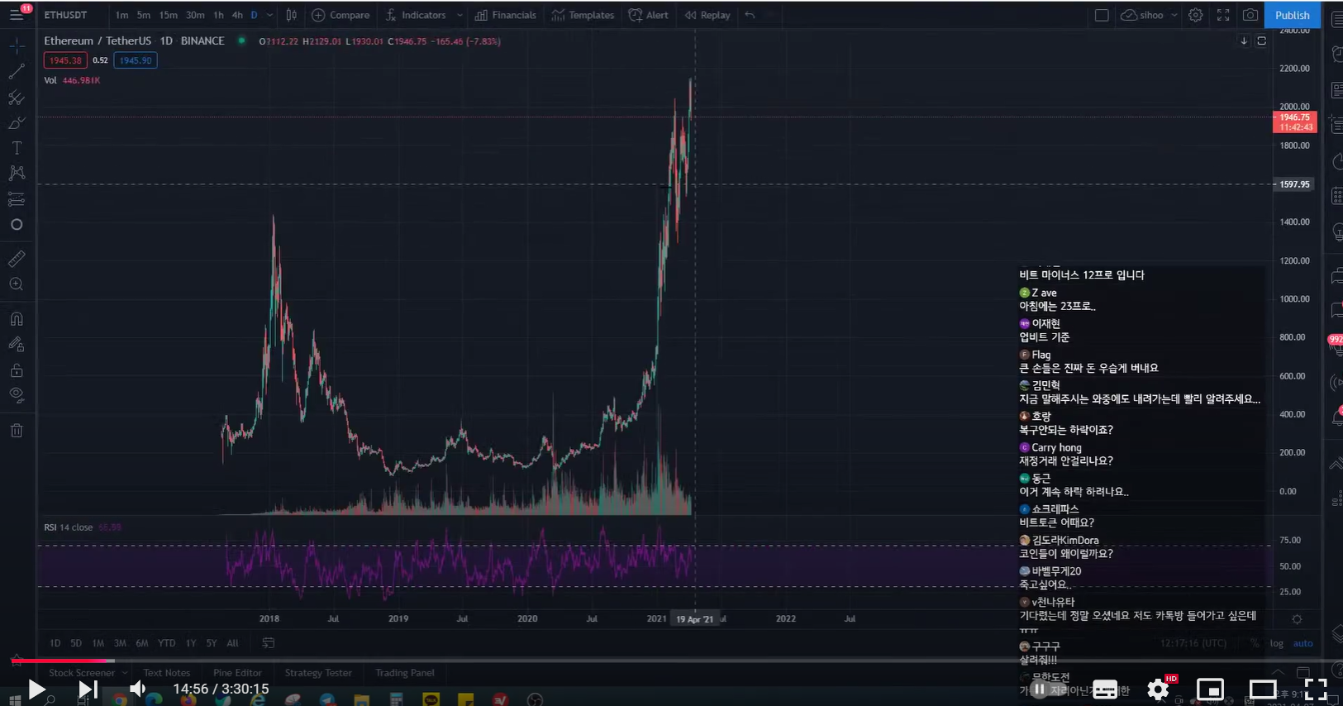Viewport: 1343px width, 706px height.
Task: Enter TradingView fullscreen mode
Action: coord(1223,15)
